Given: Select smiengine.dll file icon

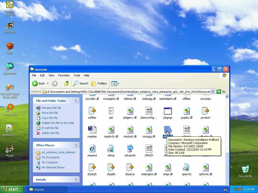Looking at the screenshot, I should tap(149, 168).
